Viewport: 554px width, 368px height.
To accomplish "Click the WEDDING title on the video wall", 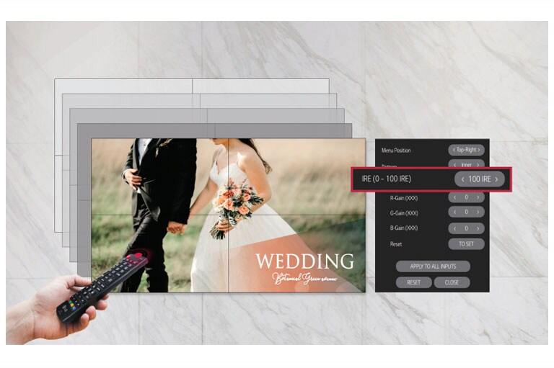I will (x=304, y=261).
